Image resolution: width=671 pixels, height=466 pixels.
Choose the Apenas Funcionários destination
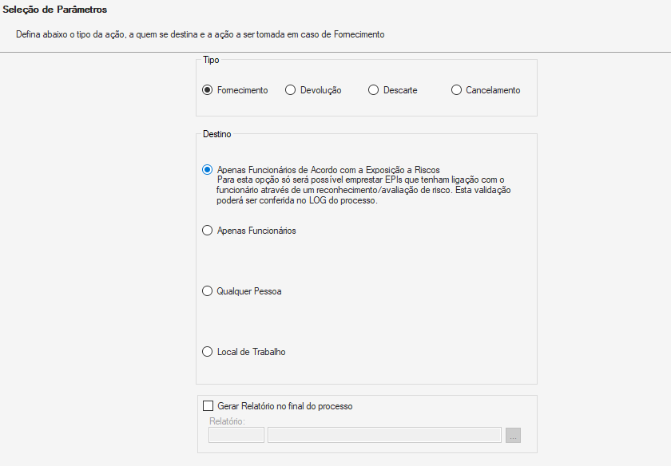pos(208,231)
